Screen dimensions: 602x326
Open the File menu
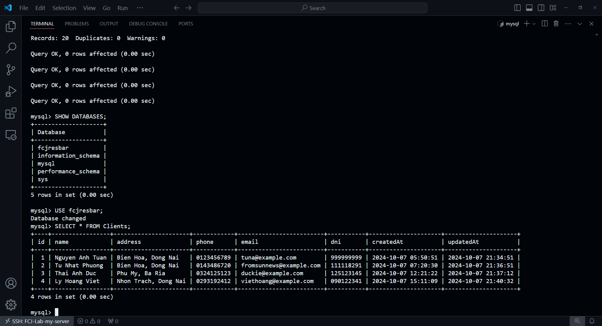(24, 8)
